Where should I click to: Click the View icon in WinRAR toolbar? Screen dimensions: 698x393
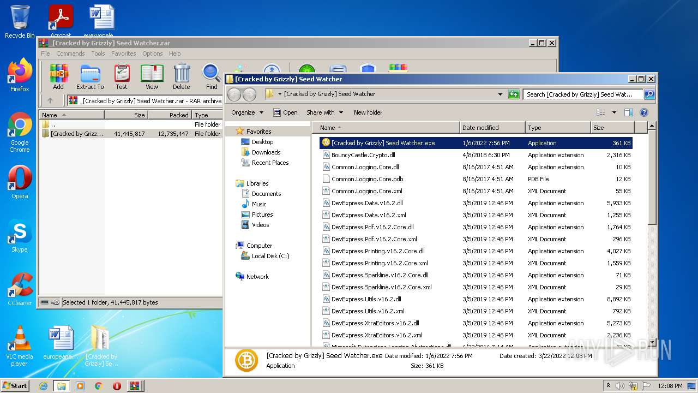pyautogui.click(x=152, y=77)
